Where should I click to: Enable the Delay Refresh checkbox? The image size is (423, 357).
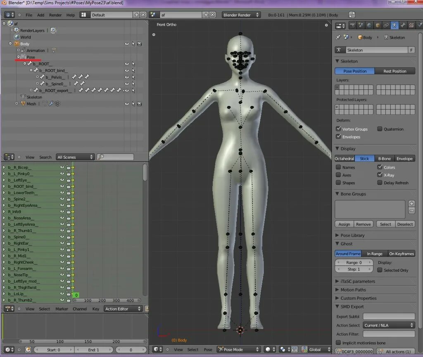pyautogui.click(x=380, y=183)
